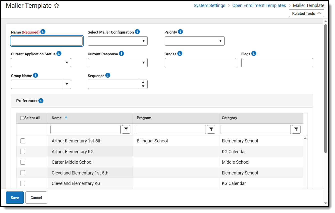This screenshot has height=213, width=335.
Task: Click into the Flags input field
Action: (x=277, y=63)
